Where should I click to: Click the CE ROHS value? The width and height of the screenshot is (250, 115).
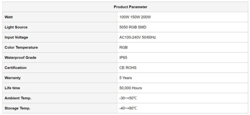[128, 67]
